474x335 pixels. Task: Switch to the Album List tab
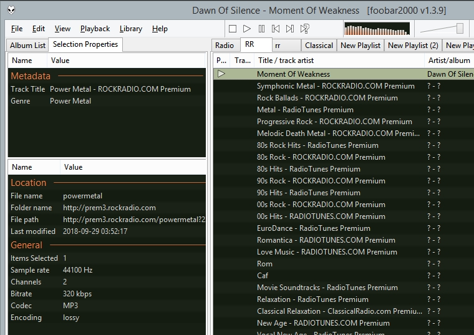click(x=27, y=46)
